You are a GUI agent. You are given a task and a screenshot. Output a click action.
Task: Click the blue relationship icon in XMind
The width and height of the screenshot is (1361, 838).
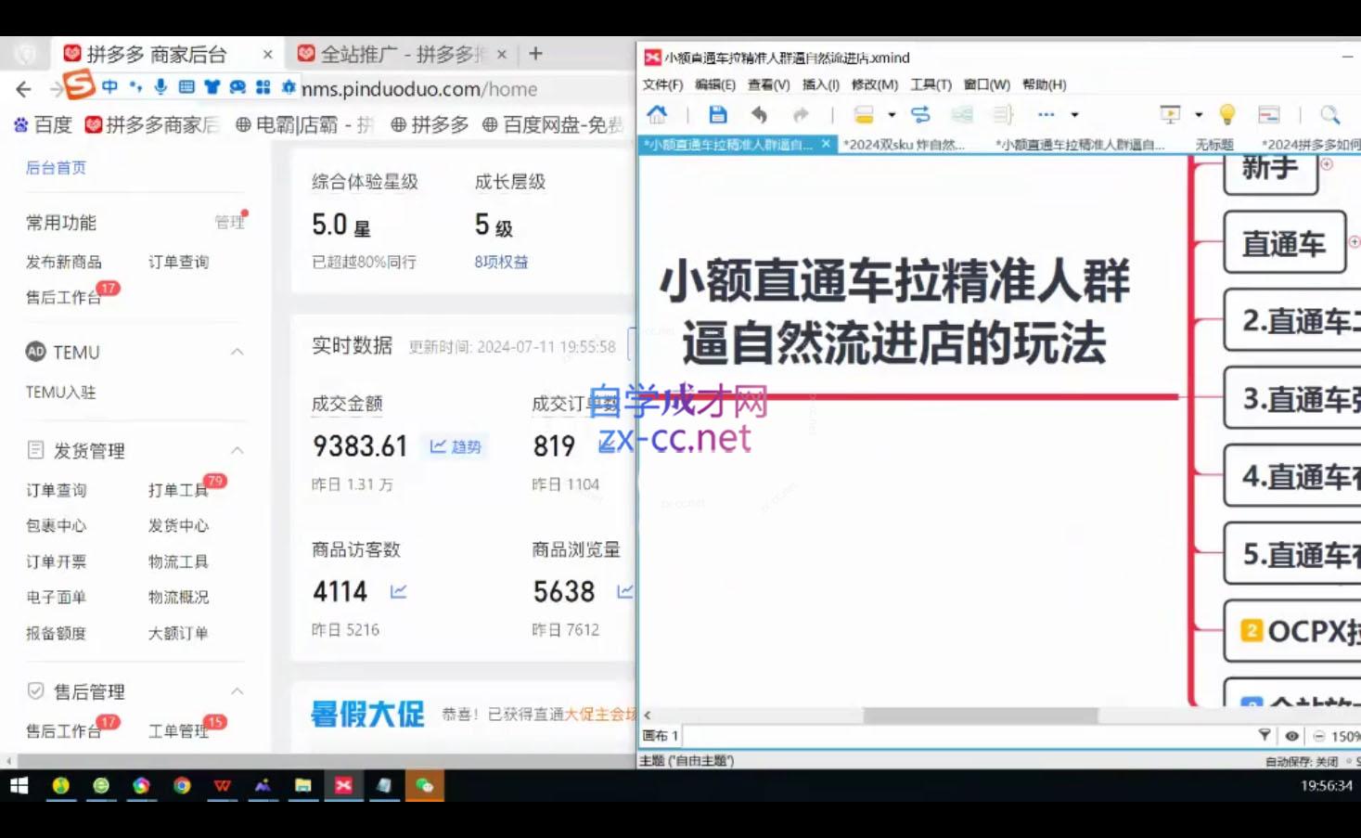click(920, 114)
